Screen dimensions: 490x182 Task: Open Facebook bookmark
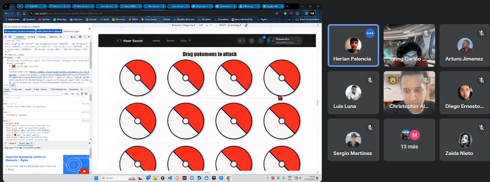pyautogui.click(x=29, y=20)
